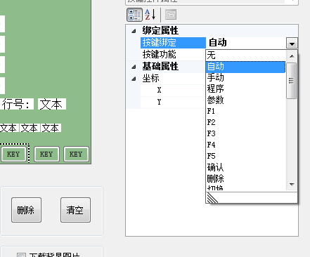The width and height of the screenshot is (310, 257).
Task: Choose F3 from the dropdown list
Action: (x=246, y=133)
